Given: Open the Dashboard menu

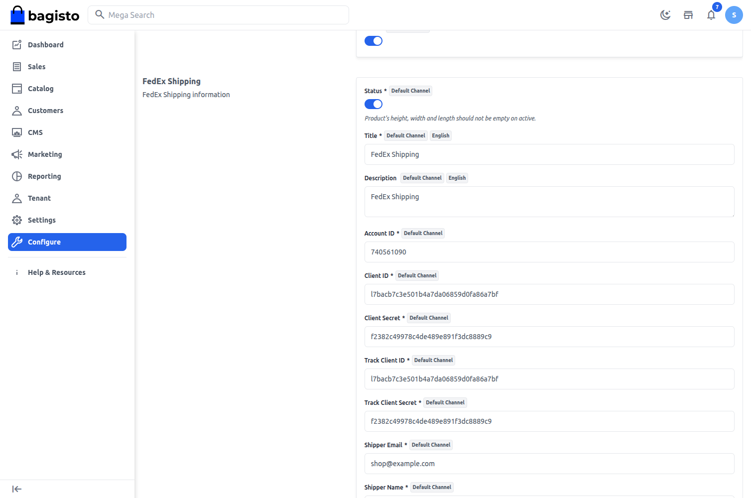Looking at the screenshot, I should click(x=67, y=45).
